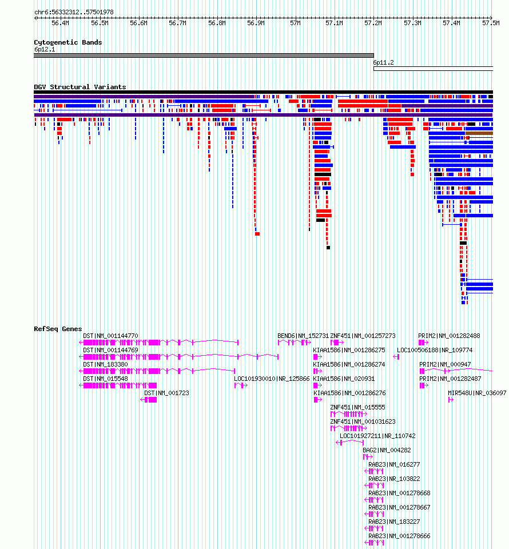
Task: Click the 57.2M ruler tick label
Action: pos(373,23)
